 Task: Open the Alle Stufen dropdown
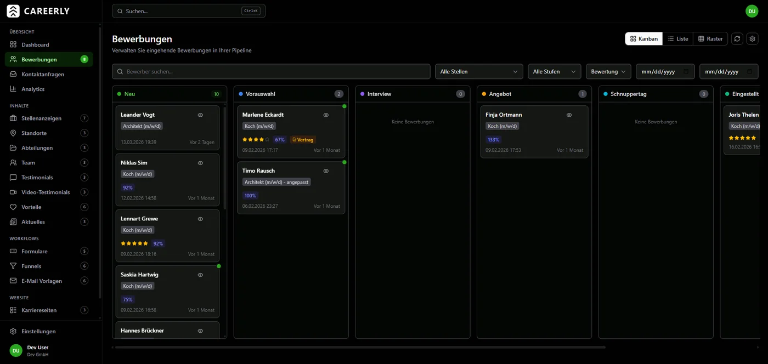click(x=554, y=72)
